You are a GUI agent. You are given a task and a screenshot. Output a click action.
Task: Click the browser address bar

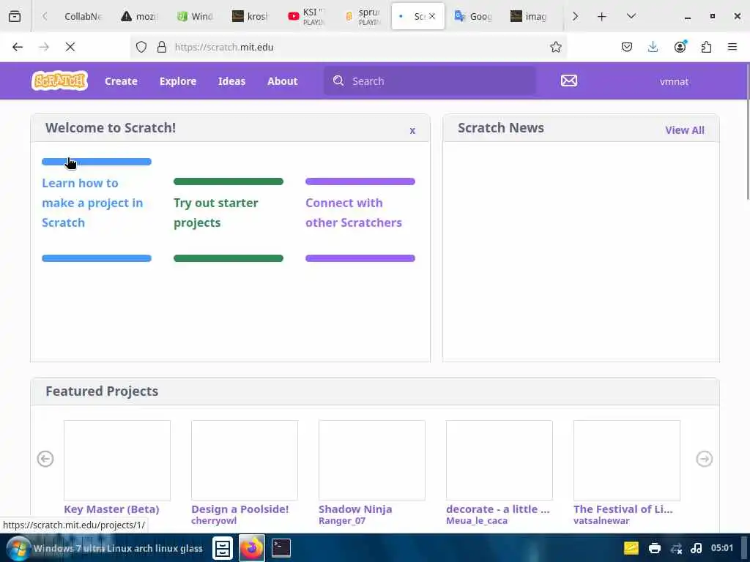tap(349, 47)
